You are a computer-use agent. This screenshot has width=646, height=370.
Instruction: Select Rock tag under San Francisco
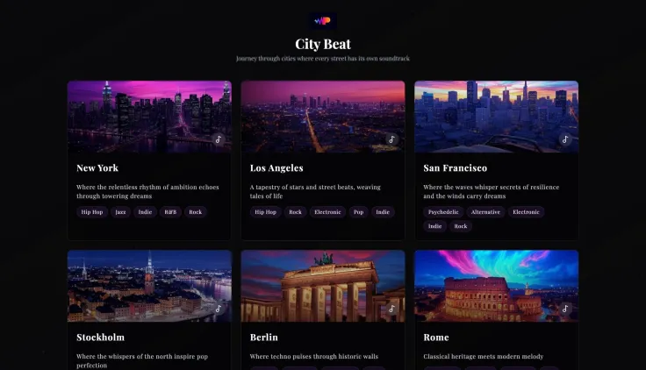(x=461, y=226)
